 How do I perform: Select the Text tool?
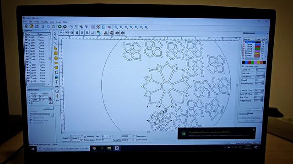click(x=56, y=72)
